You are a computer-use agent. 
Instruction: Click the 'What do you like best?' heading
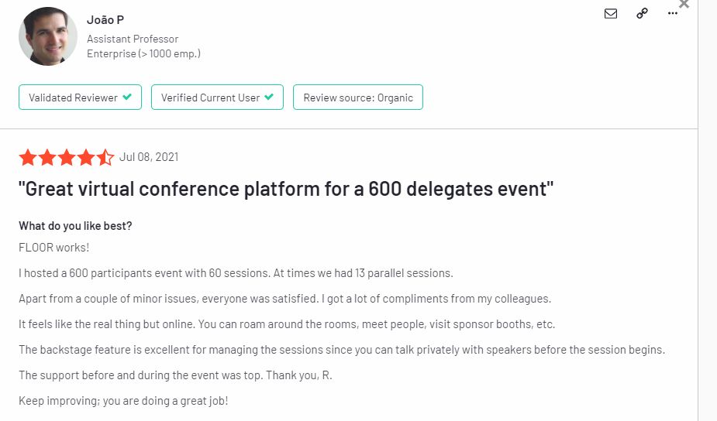tap(75, 226)
